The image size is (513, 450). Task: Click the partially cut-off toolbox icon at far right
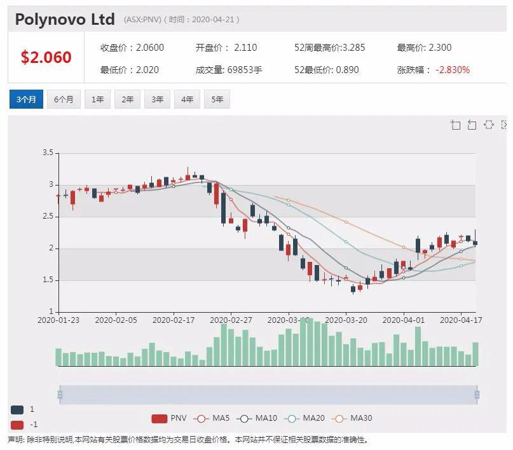504,125
